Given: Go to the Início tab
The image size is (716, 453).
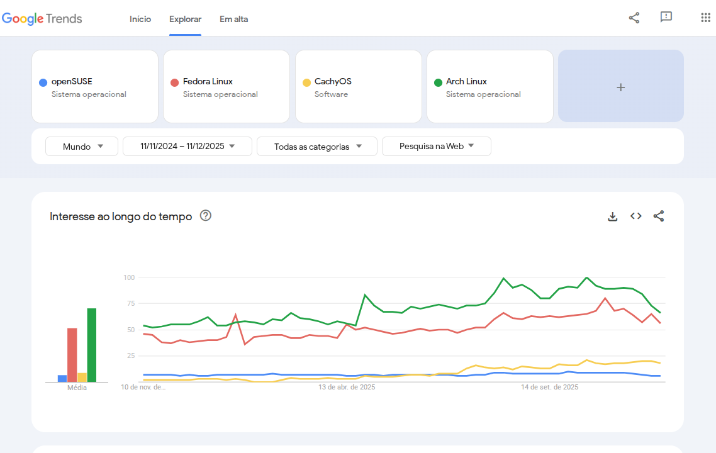Looking at the screenshot, I should coord(140,19).
